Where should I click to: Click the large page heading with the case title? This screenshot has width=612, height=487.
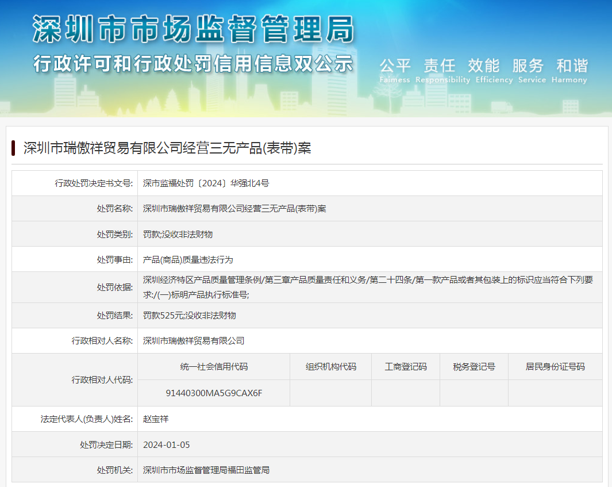click(x=167, y=148)
